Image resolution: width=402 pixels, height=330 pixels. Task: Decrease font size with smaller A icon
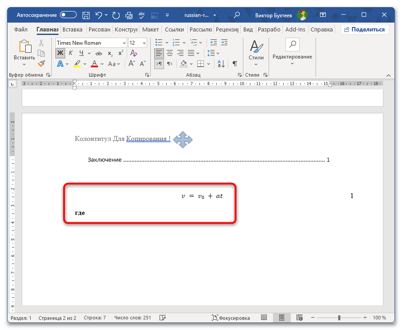pos(143,63)
